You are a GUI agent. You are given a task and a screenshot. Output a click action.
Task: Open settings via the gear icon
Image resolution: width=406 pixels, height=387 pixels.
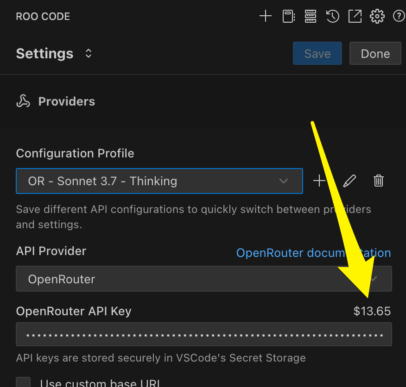coord(377,16)
